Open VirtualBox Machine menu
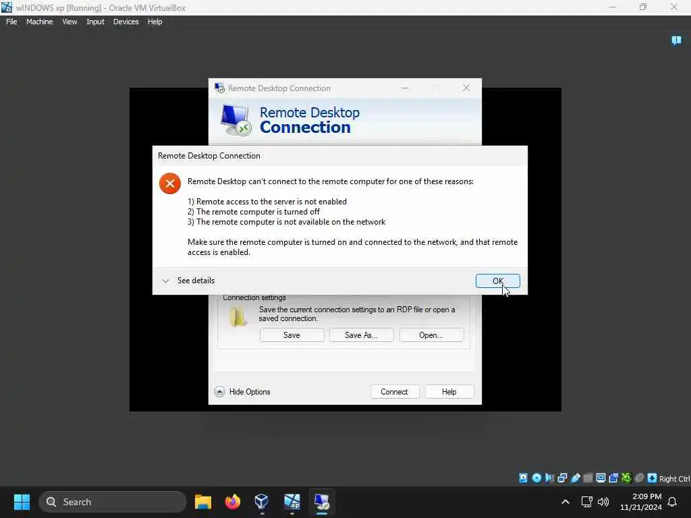Screen dimensions: 691x518 click(x=39, y=22)
